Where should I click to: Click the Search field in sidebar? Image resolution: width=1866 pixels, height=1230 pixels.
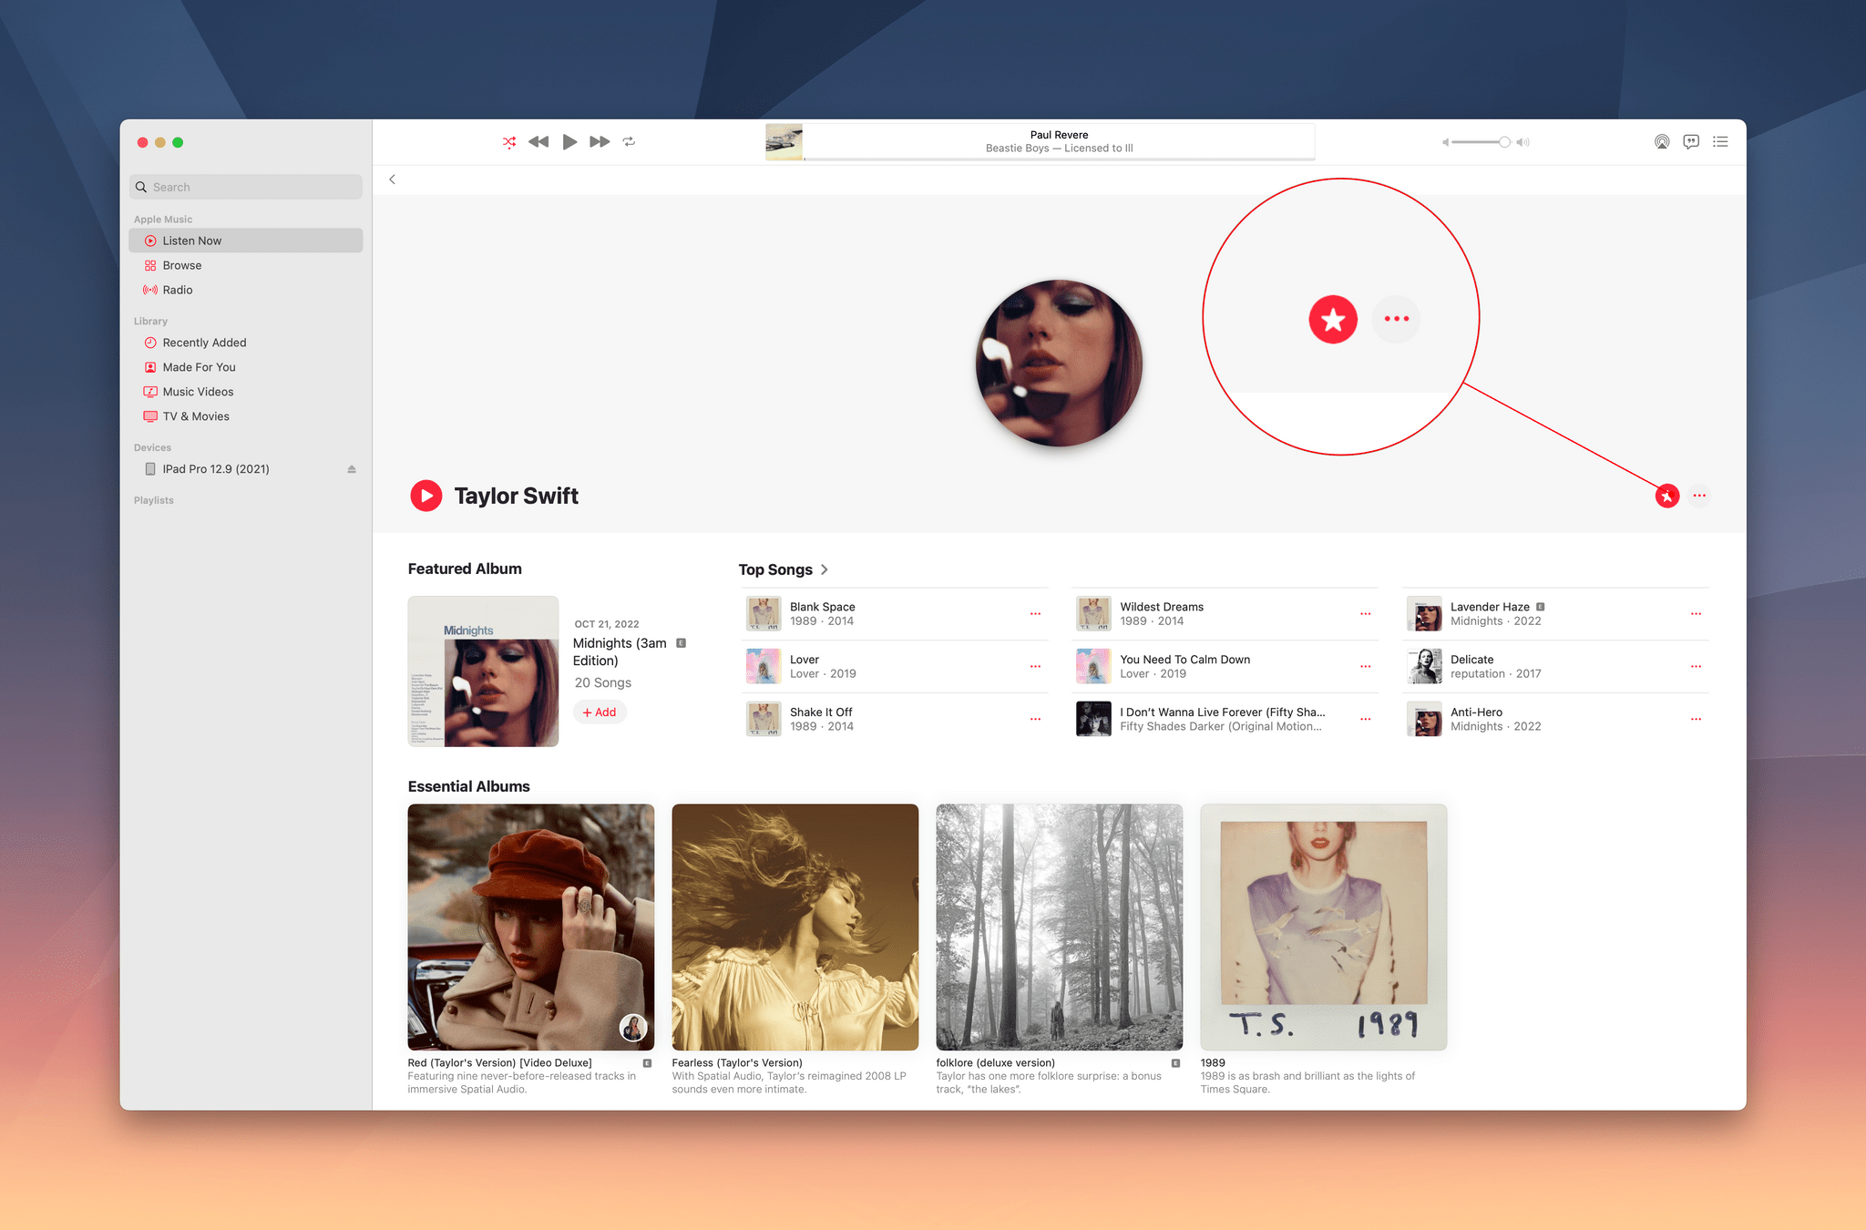click(246, 187)
